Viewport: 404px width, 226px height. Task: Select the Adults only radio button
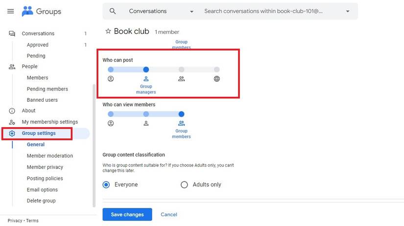click(185, 185)
